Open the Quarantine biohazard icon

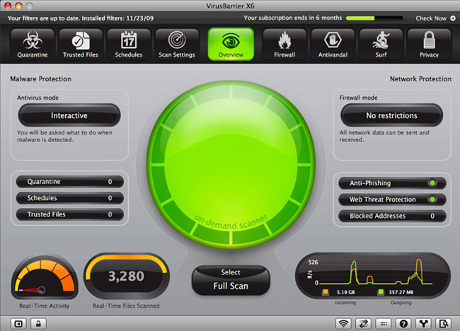pyautogui.click(x=33, y=44)
